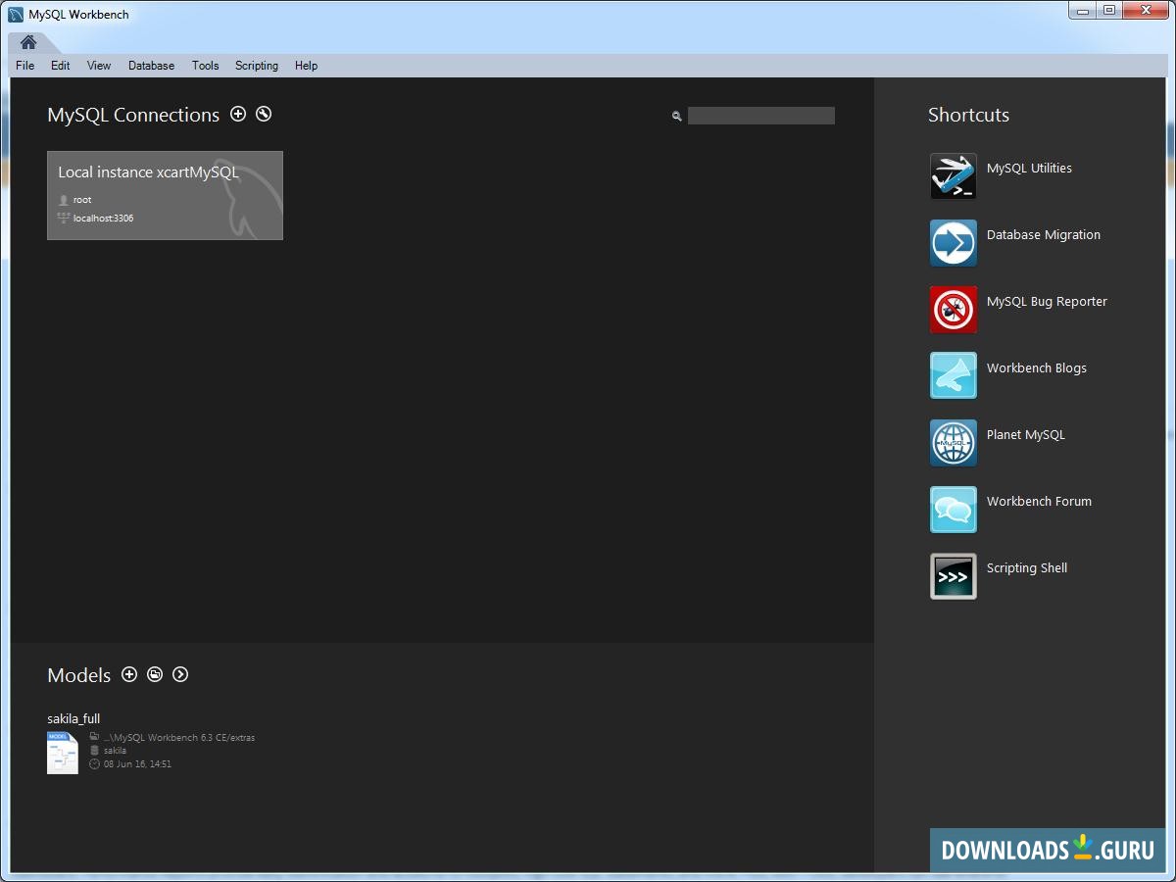Image resolution: width=1176 pixels, height=882 pixels.
Task: Open the Home tab with house icon
Action: tap(28, 42)
